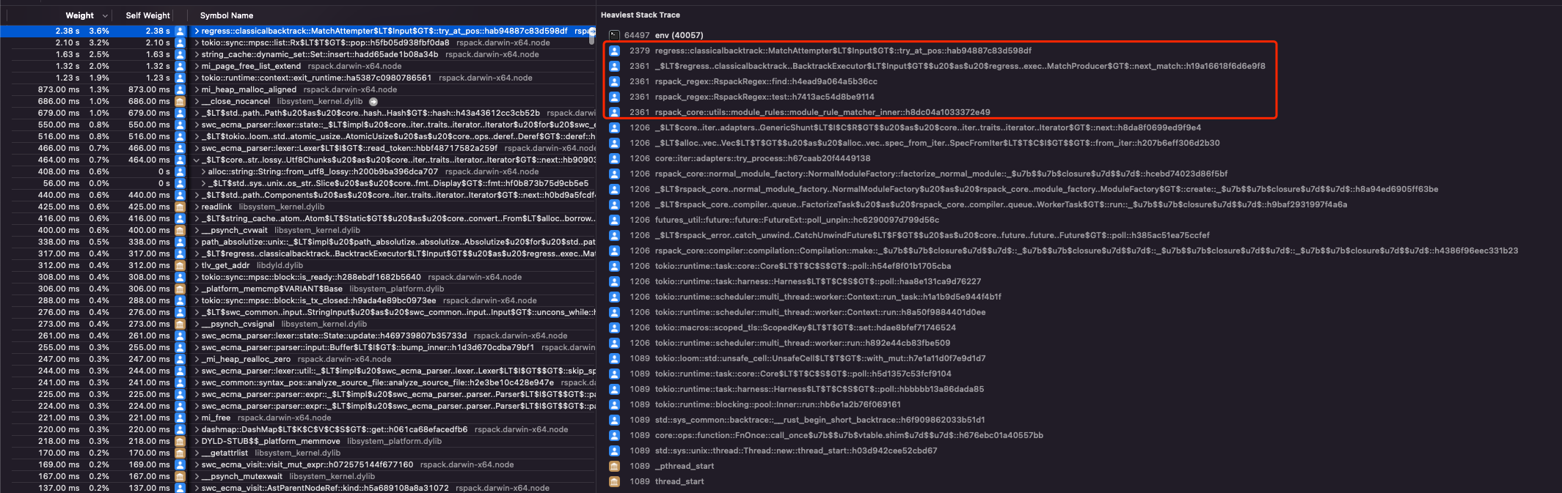Select the MatchProducer next_match stack frame
Image resolution: width=1562 pixels, height=493 pixels.
[960, 66]
